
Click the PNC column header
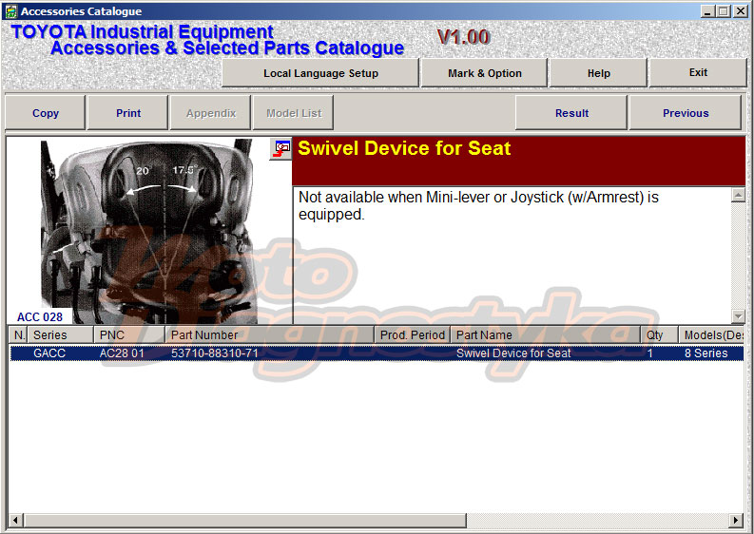pos(129,335)
